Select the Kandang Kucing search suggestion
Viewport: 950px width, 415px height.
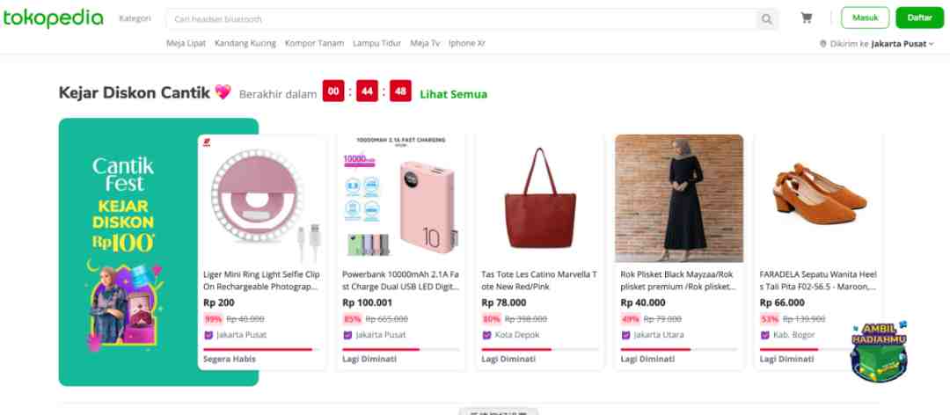245,43
